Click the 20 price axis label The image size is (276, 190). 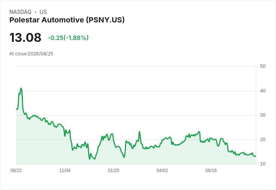coord(262,140)
